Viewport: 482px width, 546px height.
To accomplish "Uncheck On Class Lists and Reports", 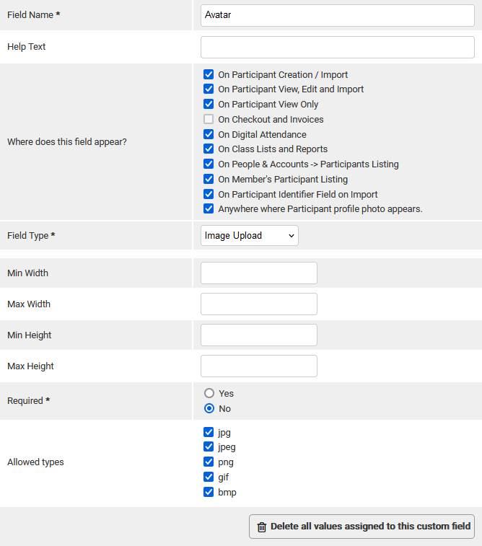I will coord(209,149).
